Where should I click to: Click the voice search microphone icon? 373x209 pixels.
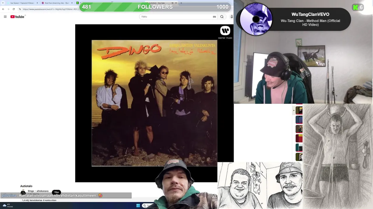click(232, 17)
